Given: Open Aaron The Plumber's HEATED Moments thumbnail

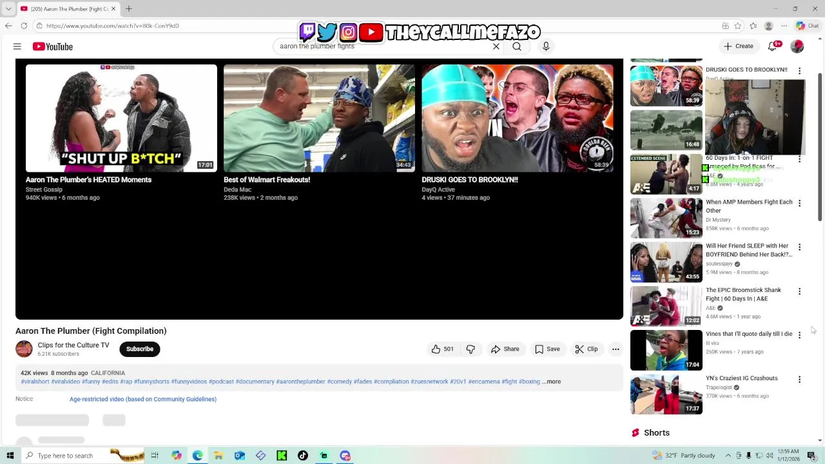Looking at the screenshot, I should pyautogui.click(x=121, y=118).
